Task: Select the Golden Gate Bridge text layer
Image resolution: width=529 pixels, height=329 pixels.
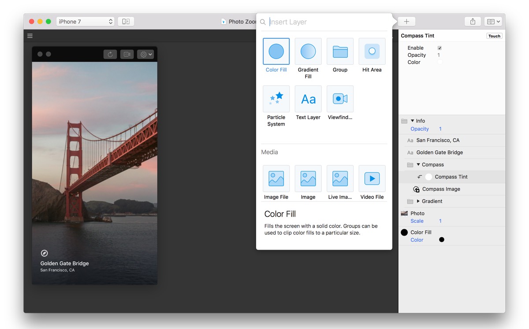Action: (440, 153)
